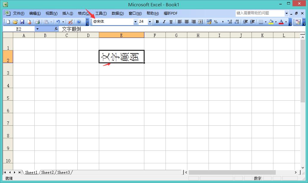The image size is (308, 183).
Task: Select the Sheet1 tab
Action: [x=31, y=172]
